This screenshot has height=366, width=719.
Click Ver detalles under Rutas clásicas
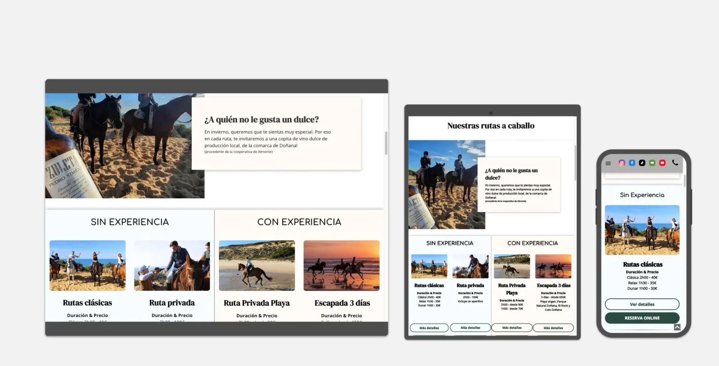(642, 304)
